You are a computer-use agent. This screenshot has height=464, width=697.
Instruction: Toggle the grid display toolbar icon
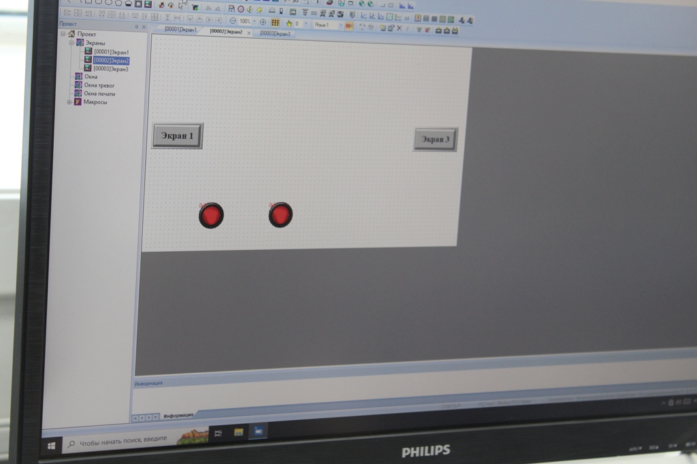point(275,22)
